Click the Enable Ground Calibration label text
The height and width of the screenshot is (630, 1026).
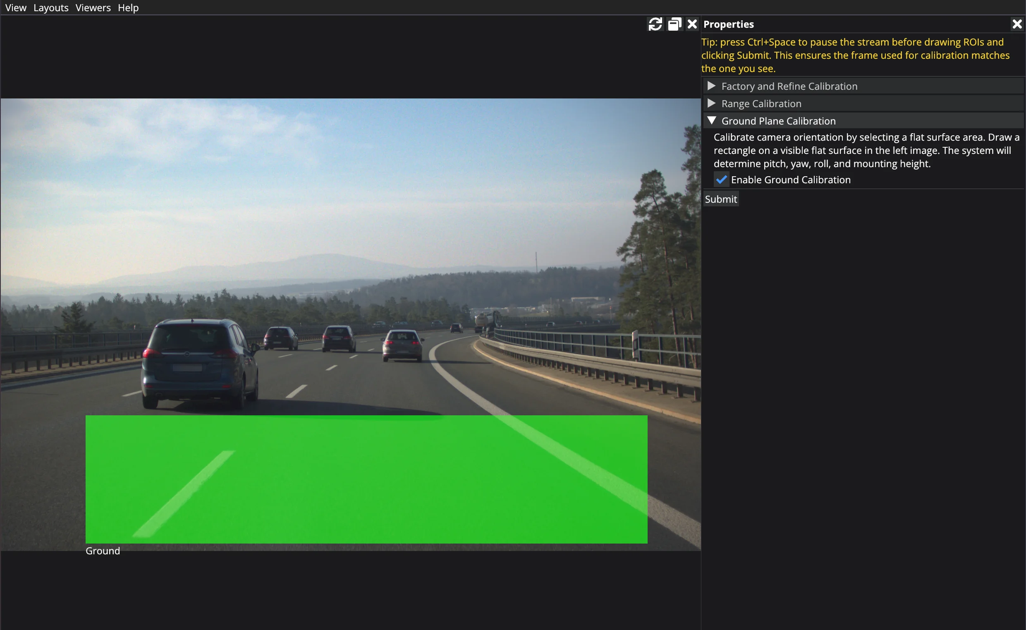(790, 180)
